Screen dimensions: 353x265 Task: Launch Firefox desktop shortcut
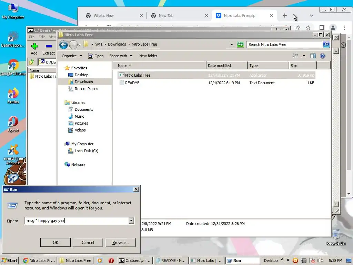(13, 96)
